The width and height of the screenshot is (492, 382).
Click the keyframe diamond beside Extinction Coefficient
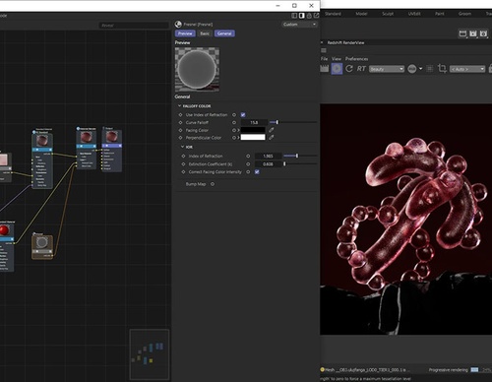(x=183, y=163)
